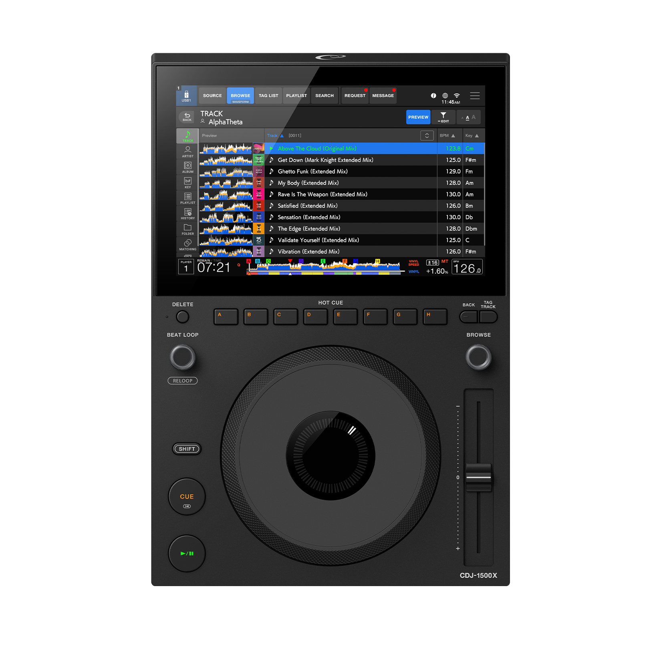Tap preview waveform of Satisfied row

click(226, 206)
